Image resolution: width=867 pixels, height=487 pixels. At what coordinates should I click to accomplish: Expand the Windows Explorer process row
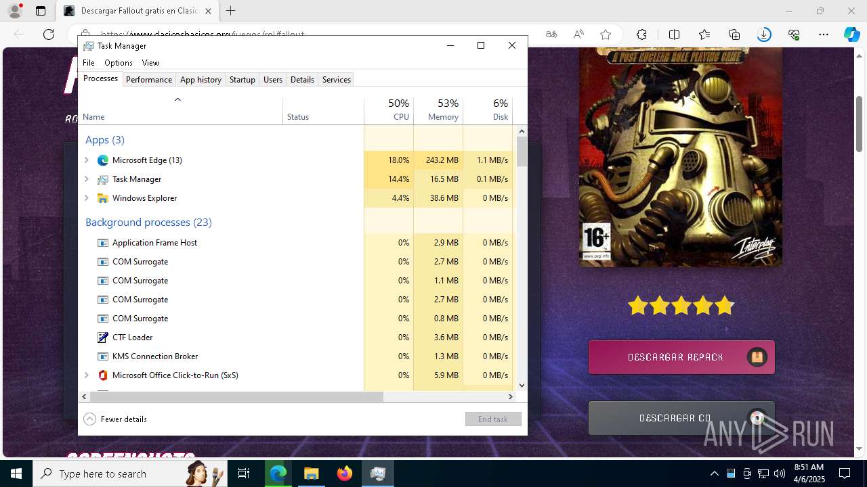click(x=86, y=198)
